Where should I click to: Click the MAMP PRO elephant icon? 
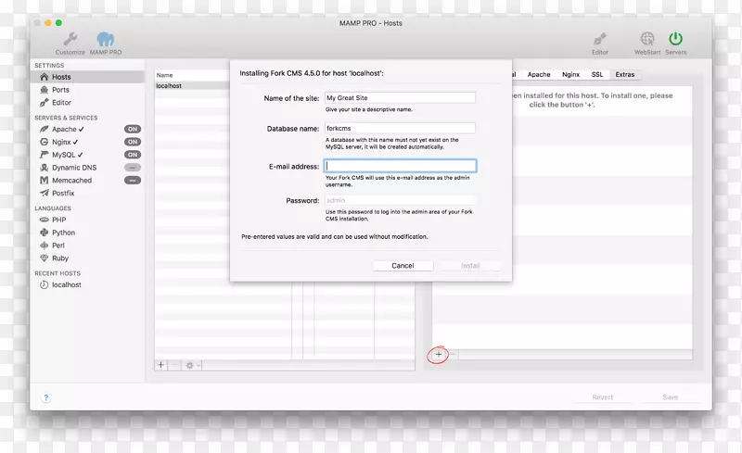[106, 39]
